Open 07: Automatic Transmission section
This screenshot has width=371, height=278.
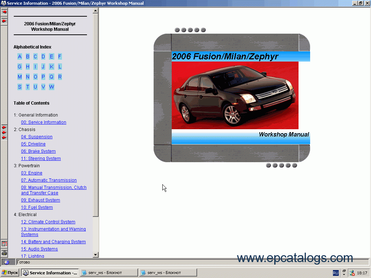click(x=49, y=180)
